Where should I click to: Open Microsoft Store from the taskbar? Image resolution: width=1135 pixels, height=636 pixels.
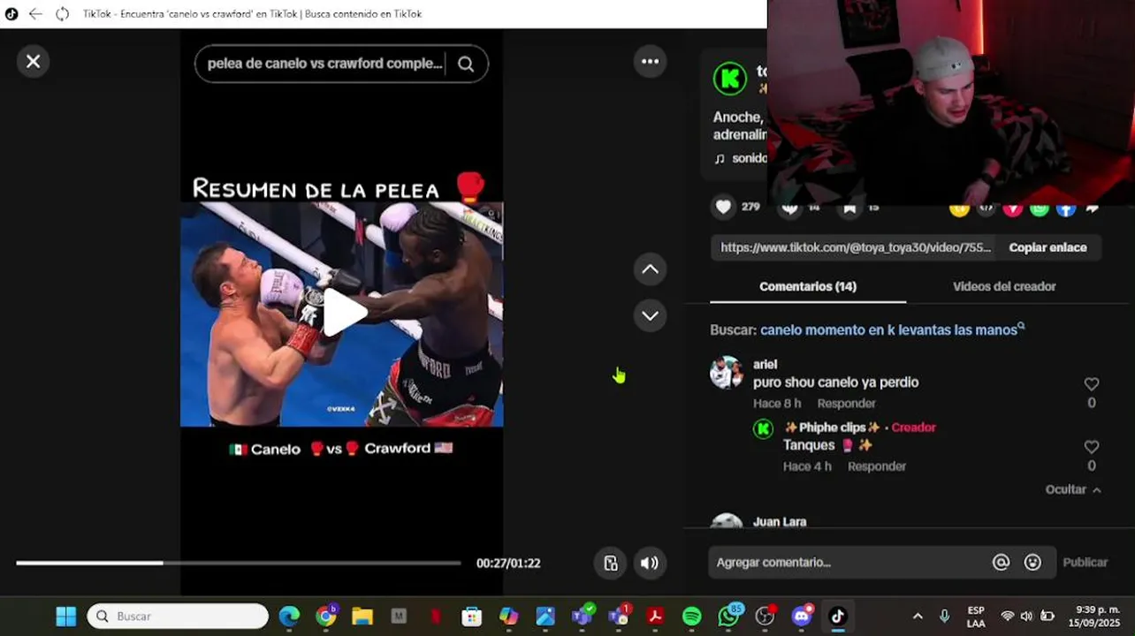(x=472, y=617)
